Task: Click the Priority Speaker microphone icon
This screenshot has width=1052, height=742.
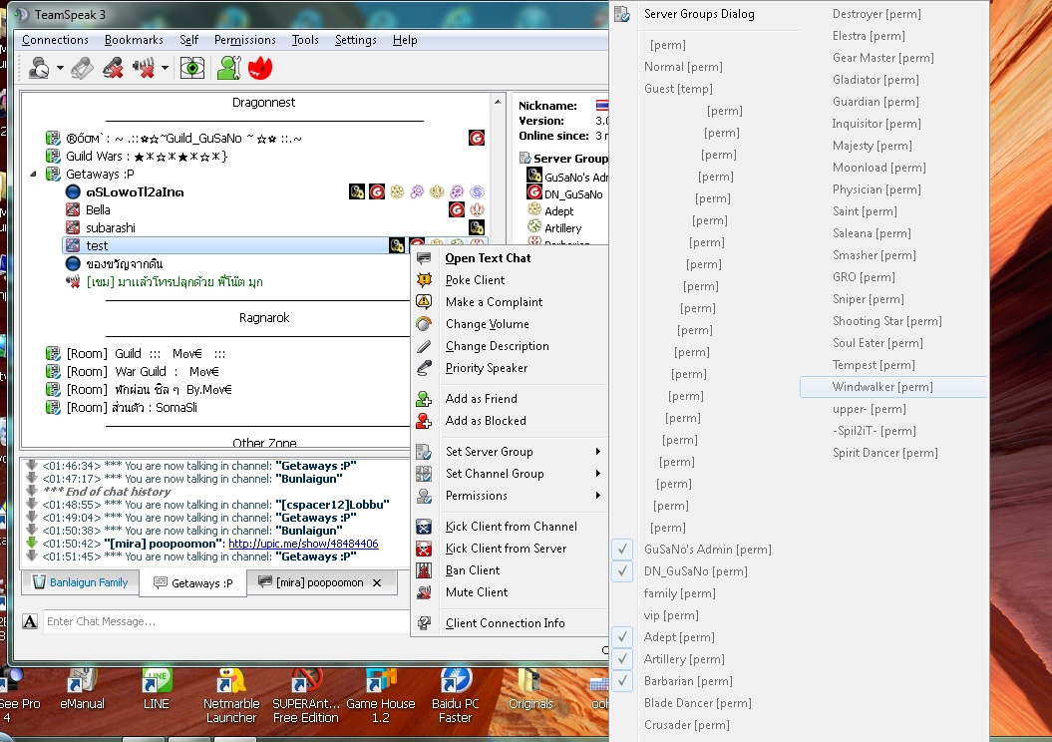Action: point(424,368)
